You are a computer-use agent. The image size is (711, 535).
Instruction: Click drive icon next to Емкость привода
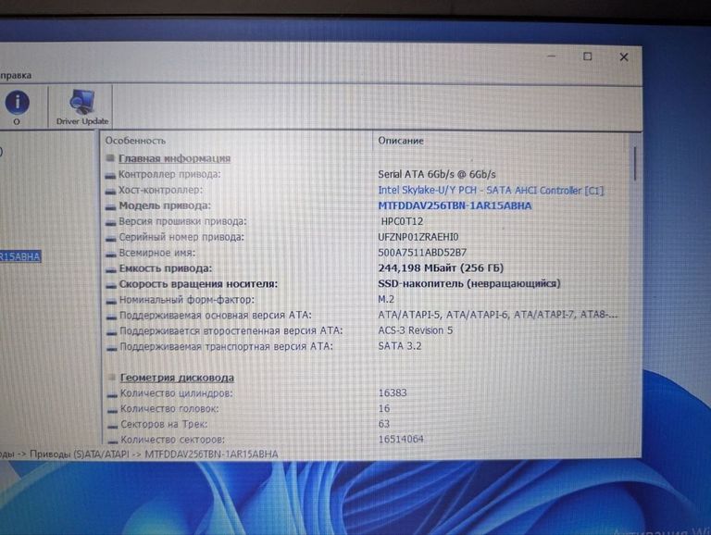[111, 269]
